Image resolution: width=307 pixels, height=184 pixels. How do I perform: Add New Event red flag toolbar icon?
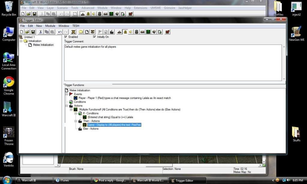click(100, 32)
